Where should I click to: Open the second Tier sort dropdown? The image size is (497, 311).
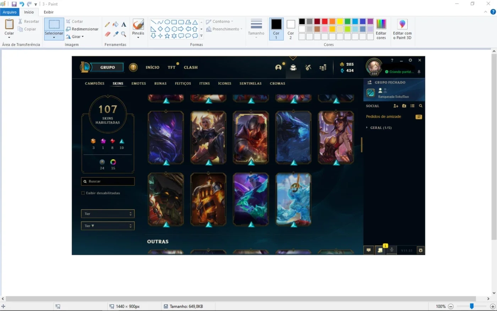tap(108, 226)
